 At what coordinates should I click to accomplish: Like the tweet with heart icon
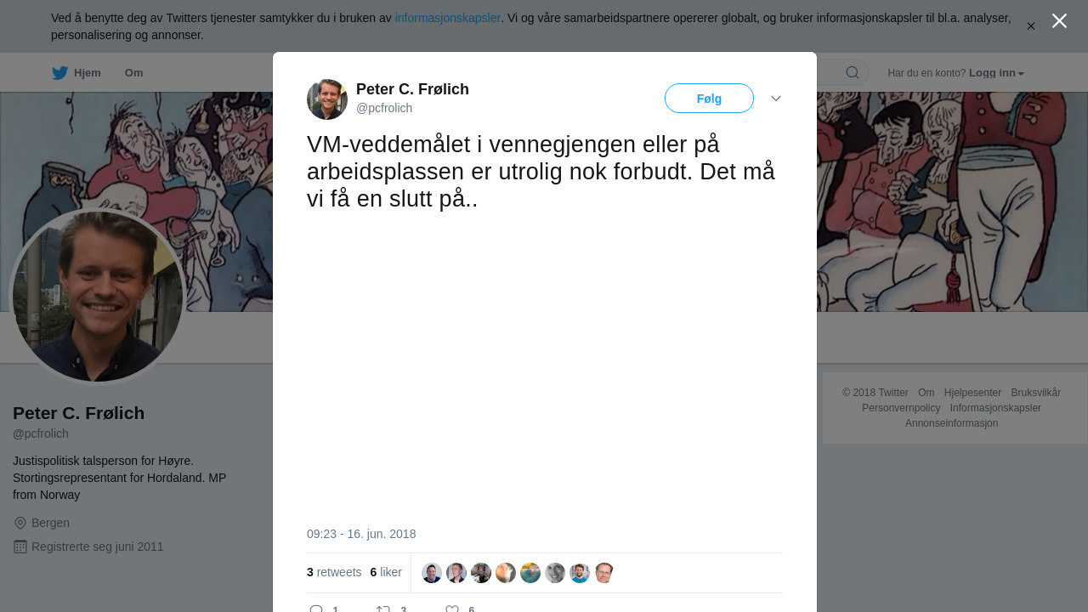(452, 609)
